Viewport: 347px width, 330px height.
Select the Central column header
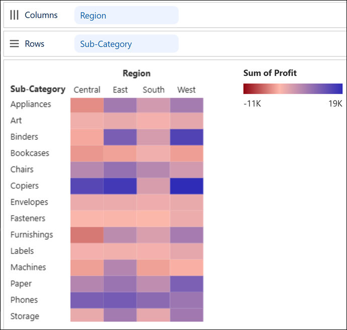click(x=87, y=90)
